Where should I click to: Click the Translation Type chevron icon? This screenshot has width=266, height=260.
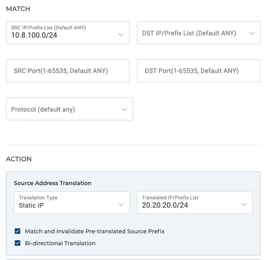121,205
